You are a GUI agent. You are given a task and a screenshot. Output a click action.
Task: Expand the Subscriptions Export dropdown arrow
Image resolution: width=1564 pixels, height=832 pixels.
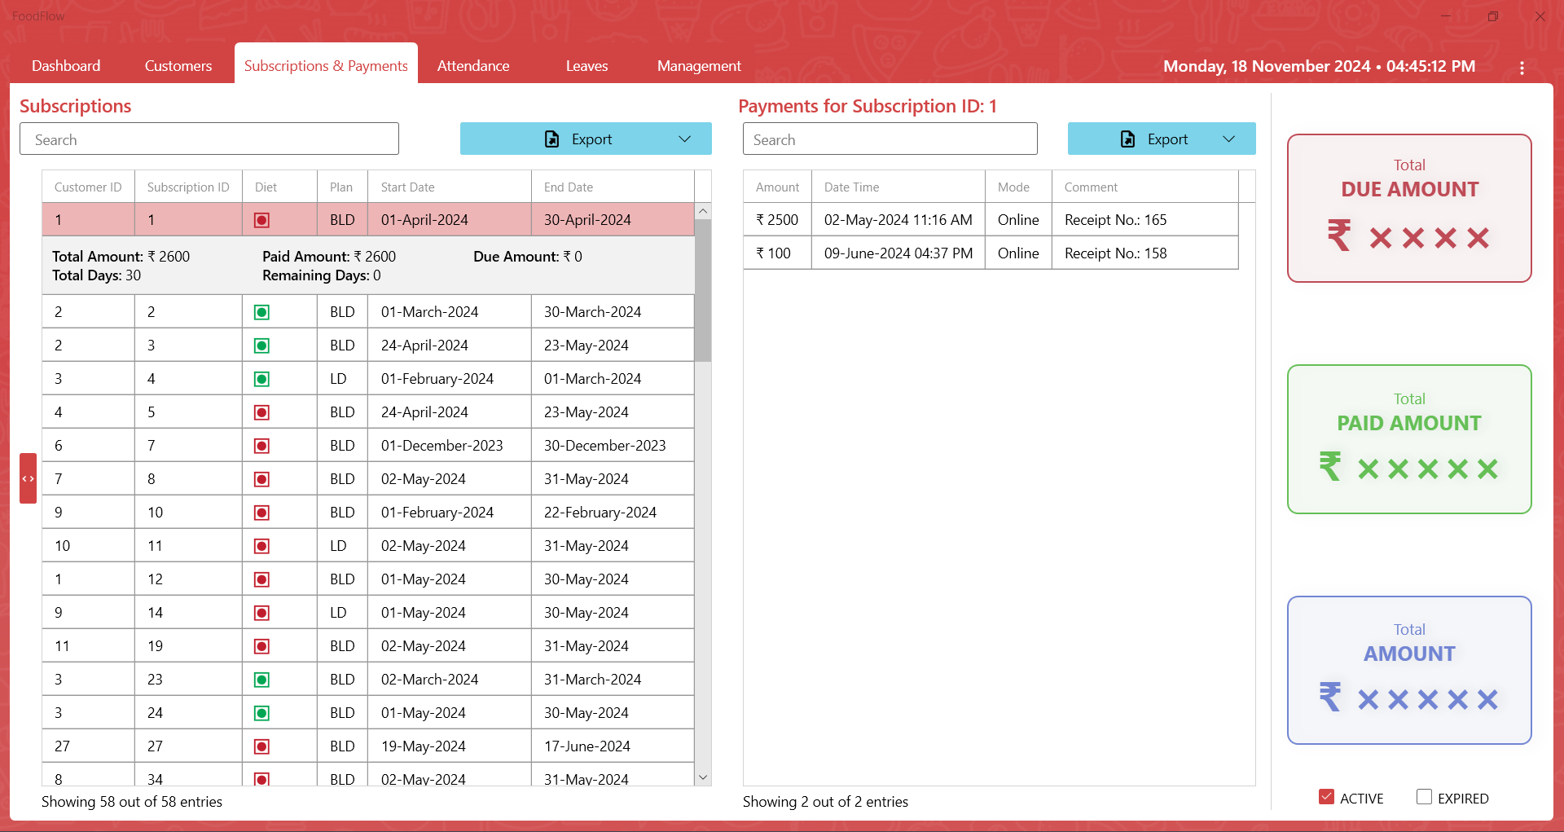[x=685, y=139]
